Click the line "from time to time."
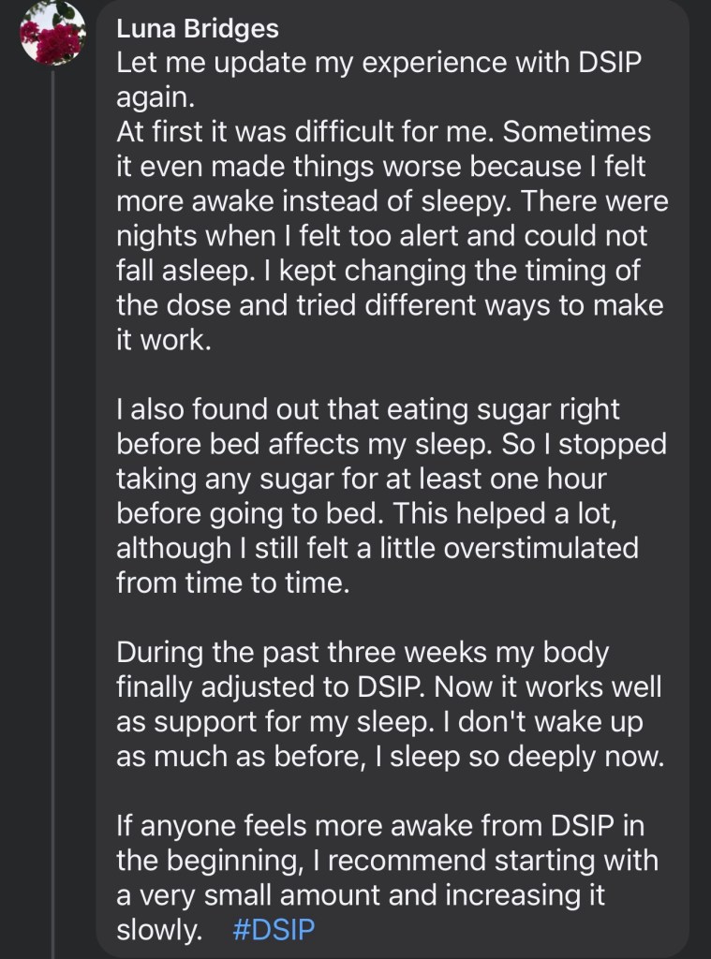Screen dimensions: 711x959 point(233,583)
